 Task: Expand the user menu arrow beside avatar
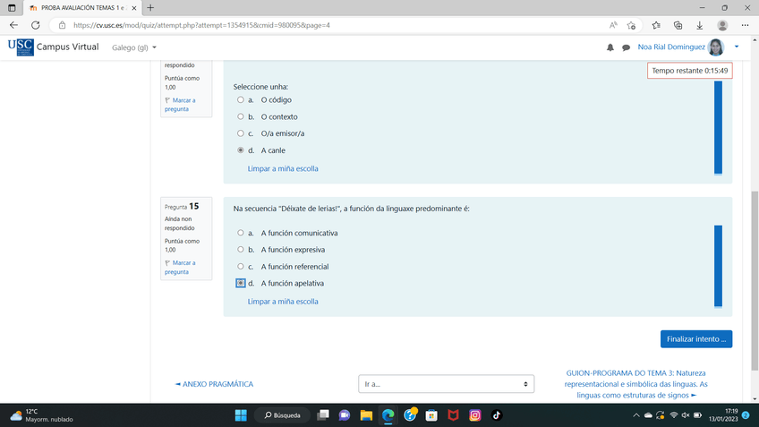pos(737,47)
